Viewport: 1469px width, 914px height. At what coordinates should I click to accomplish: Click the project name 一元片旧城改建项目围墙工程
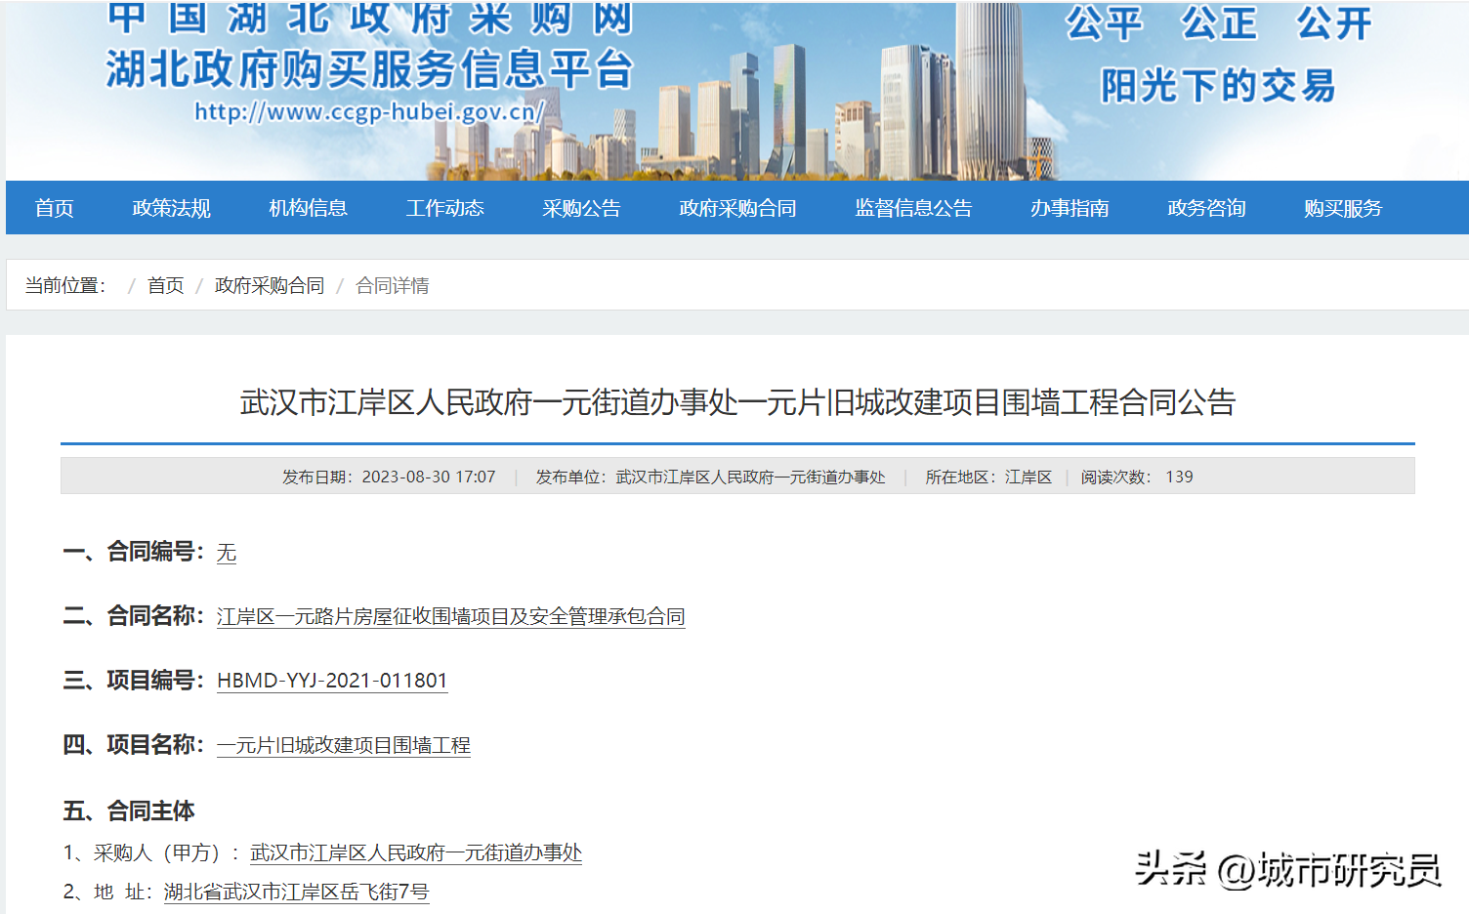click(x=344, y=745)
